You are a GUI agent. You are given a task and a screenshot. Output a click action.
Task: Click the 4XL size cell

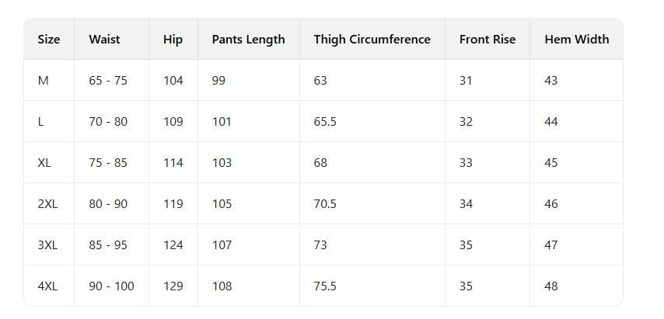coord(47,286)
